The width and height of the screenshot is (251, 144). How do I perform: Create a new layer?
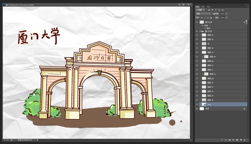click(x=241, y=140)
